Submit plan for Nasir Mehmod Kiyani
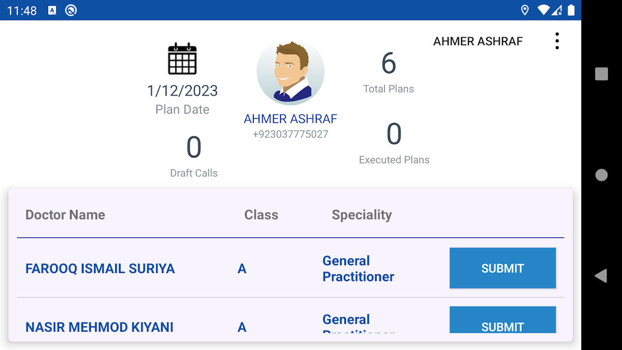622x350 pixels. pyautogui.click(x=503, y=320)
